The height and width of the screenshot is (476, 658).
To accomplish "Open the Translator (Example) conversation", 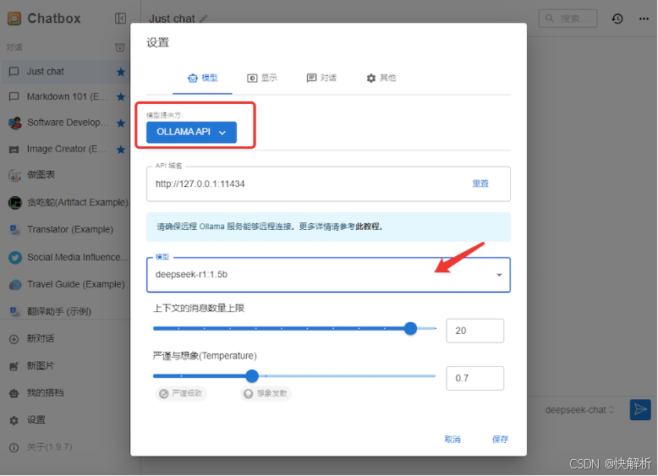I will (x=65, y=229).
